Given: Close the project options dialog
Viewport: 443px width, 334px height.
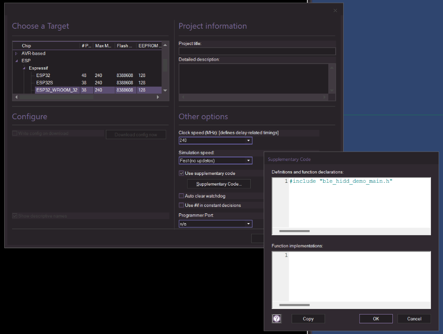Looking at the screenshot, I should [336, 11].
